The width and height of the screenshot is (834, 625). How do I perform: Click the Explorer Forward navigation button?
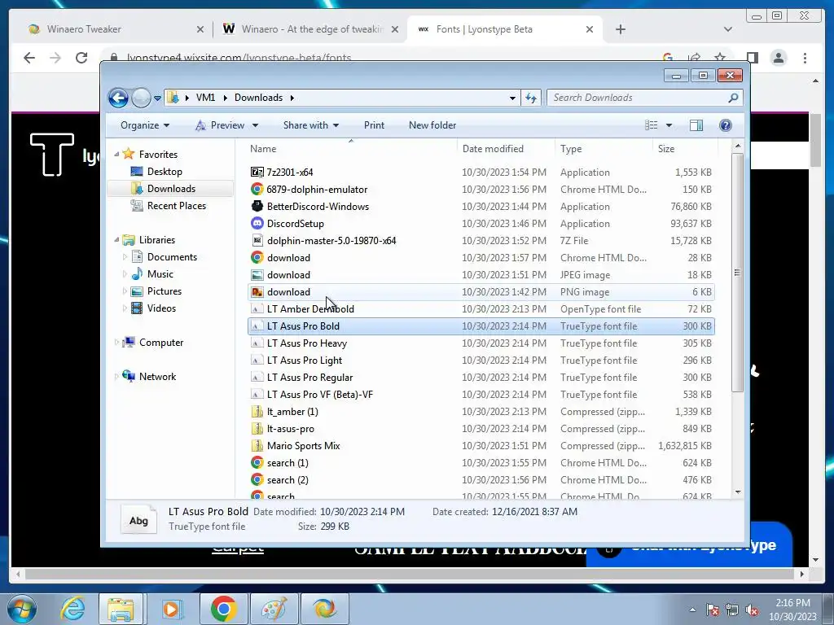tap(141, 98)
